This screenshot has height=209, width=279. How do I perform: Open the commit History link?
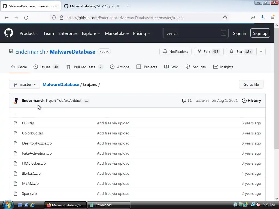coord(251,101)
